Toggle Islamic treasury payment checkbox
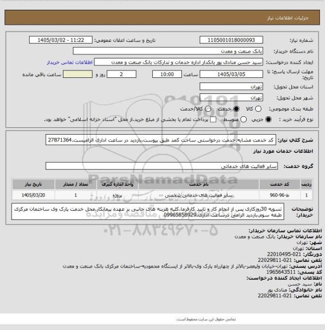Image resolution: width=325 pixels, height=330 pixels. 213,120
